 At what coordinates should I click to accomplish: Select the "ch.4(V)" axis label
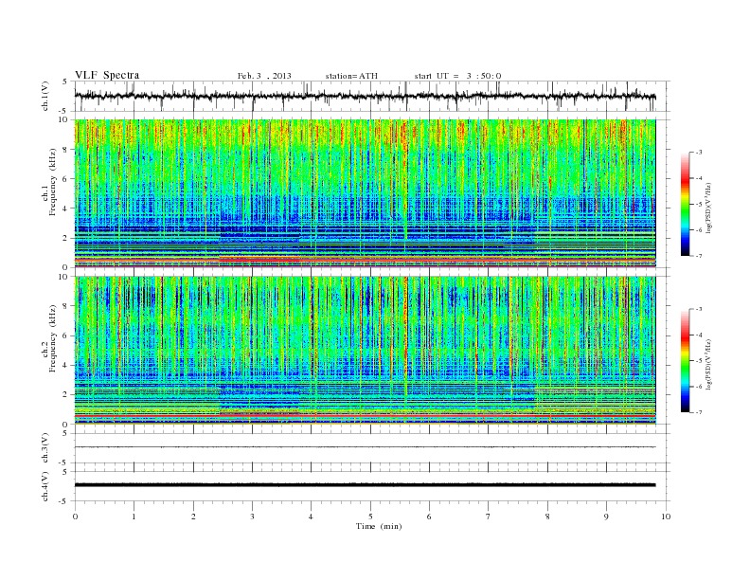pos(45,486)
